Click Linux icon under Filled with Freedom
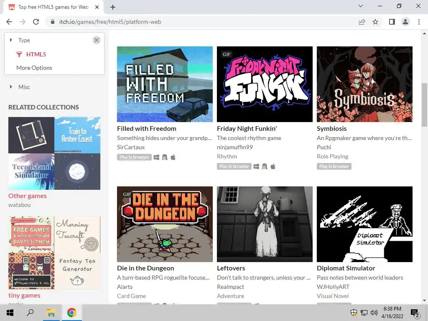Screen dimensions: 428x321 click(165, 158)
